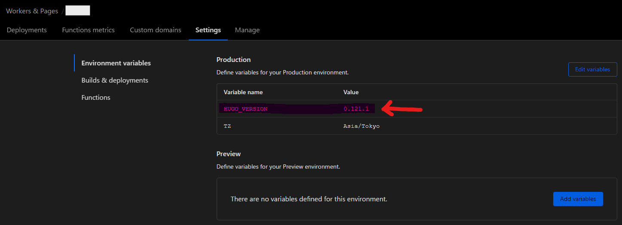Viewport: 622px width, 225px height.
Task: Select the 0.121.1 version value
Action: coord(356,109)
